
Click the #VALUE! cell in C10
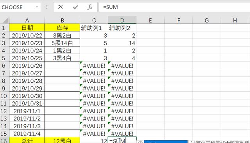click(x=94, y=96)
